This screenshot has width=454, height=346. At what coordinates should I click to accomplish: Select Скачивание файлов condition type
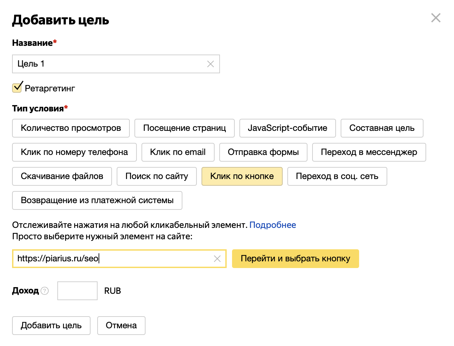click(x=62, y=176)
